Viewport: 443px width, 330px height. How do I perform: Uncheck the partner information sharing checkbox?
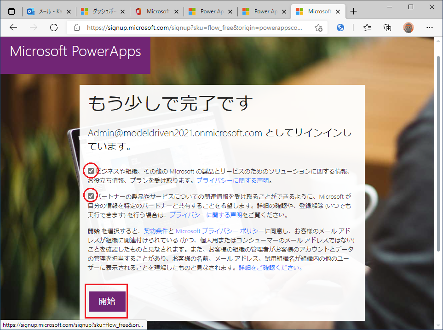[91, 196]
